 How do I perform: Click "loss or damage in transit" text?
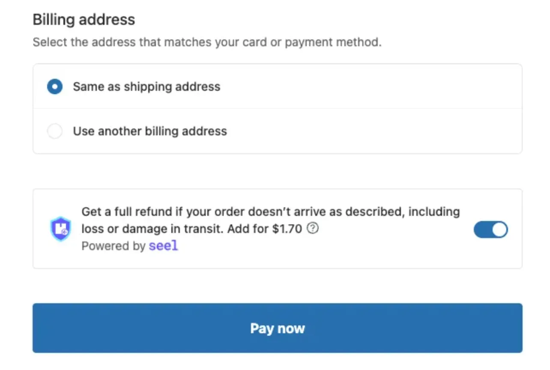click(152, 229)
